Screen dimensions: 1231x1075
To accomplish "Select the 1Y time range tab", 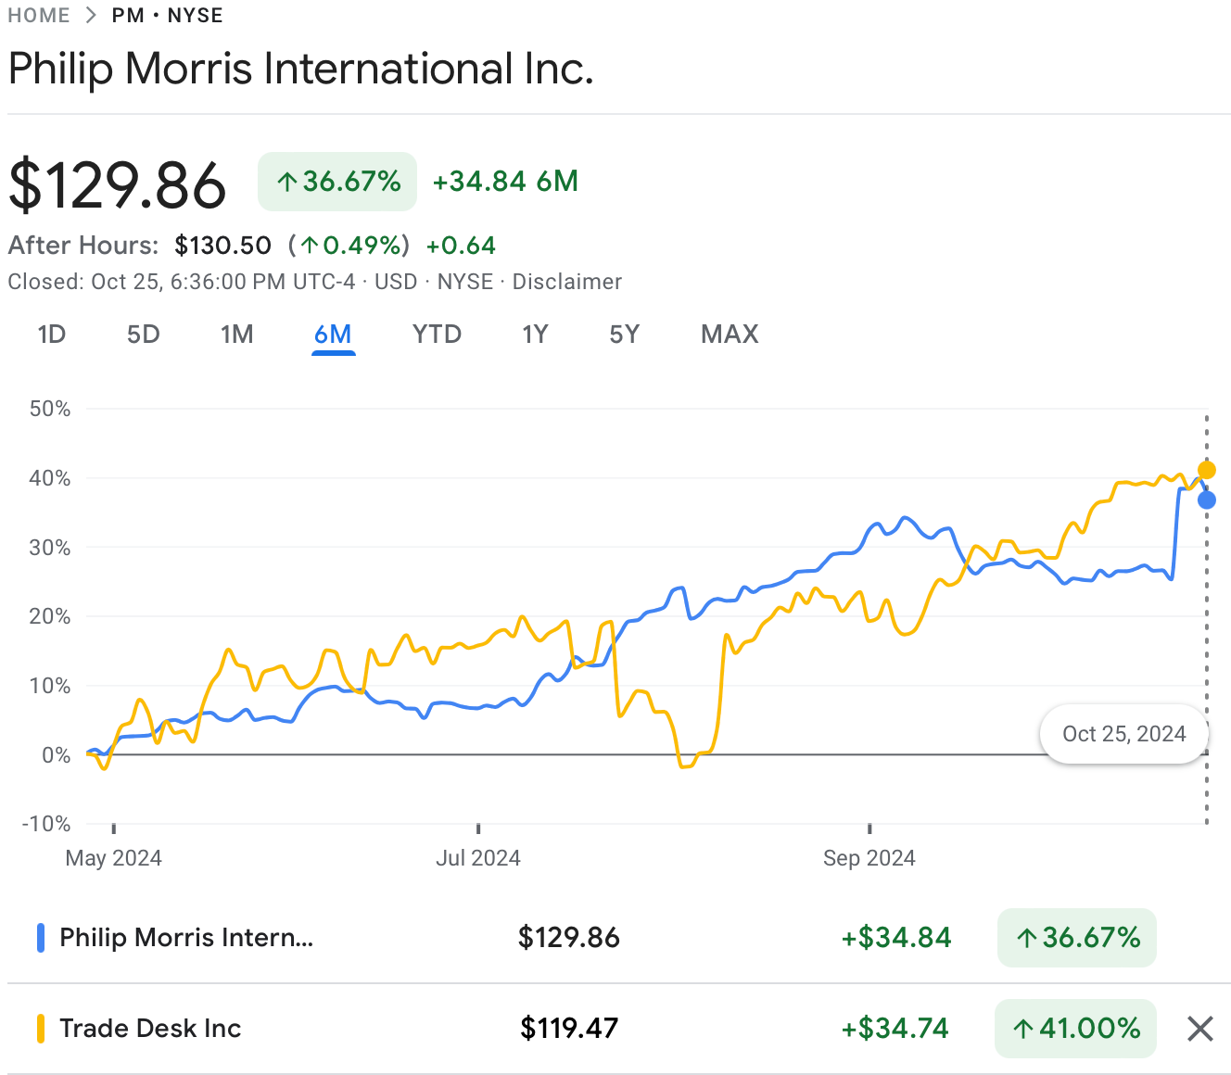I will coord(536,335).
